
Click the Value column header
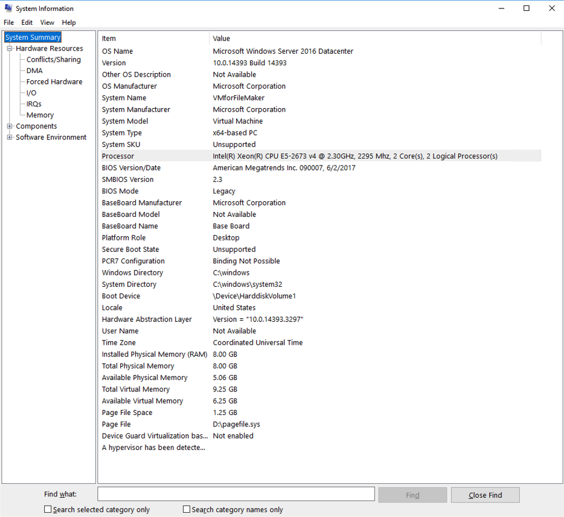375,38
